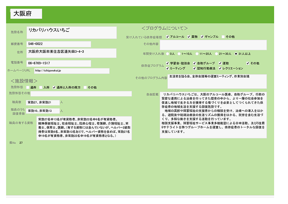Click the 電話番号 field showing 06-6769-1517
Screen dimensions: 288x204
click(58, 63)
